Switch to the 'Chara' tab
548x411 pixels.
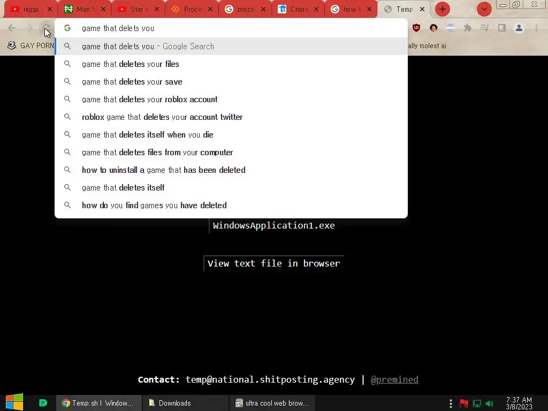click(299, 10)
